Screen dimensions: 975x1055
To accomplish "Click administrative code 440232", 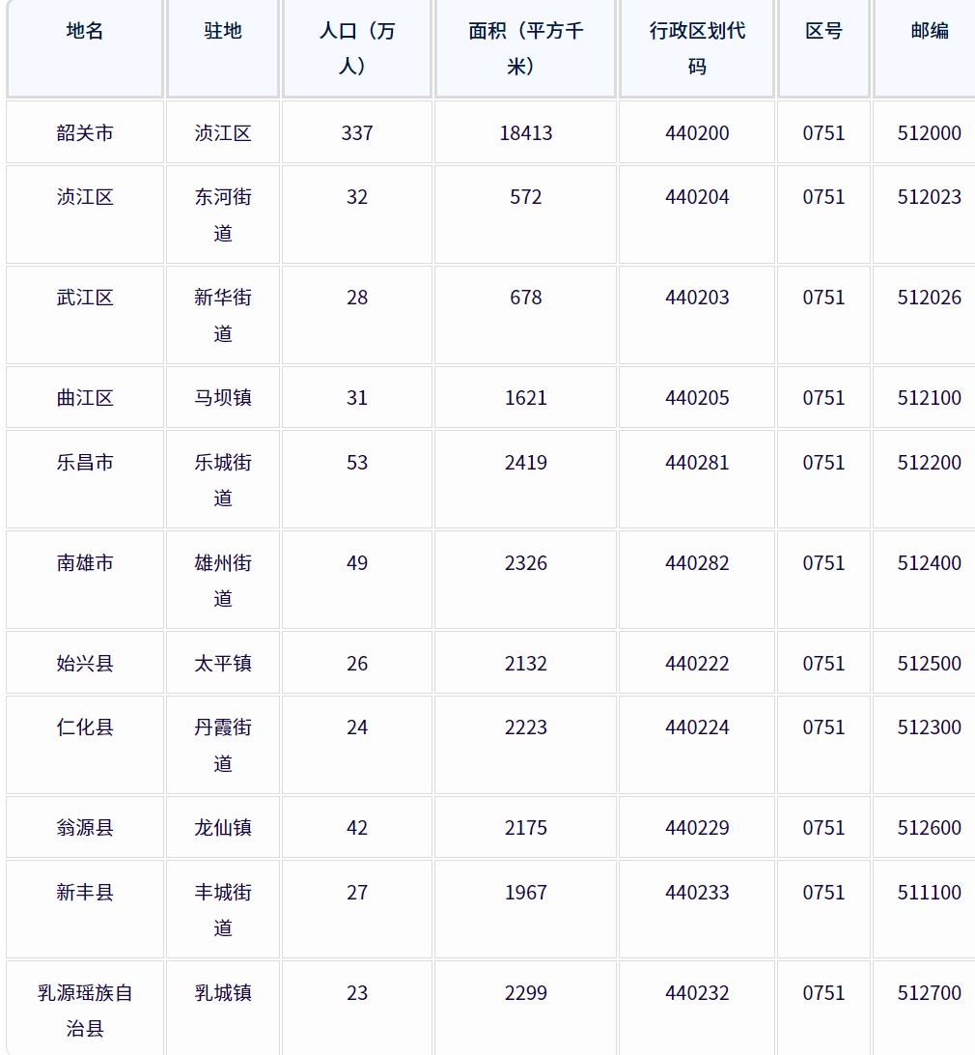I will click(697, 993).
